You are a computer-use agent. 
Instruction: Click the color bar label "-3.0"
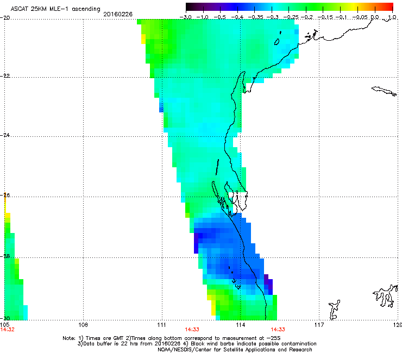tap(185, 17)
